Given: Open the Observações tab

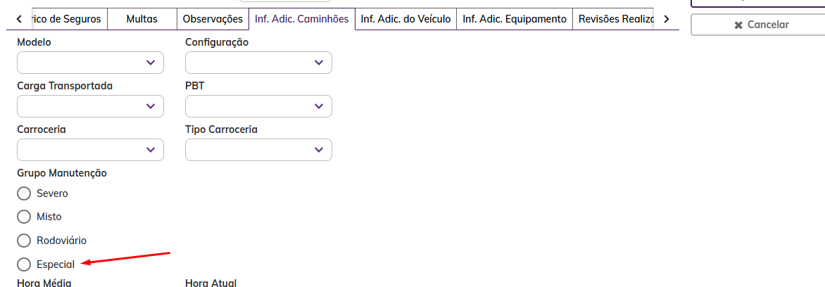Looking at the screenshot, I should tap(213, 20).
